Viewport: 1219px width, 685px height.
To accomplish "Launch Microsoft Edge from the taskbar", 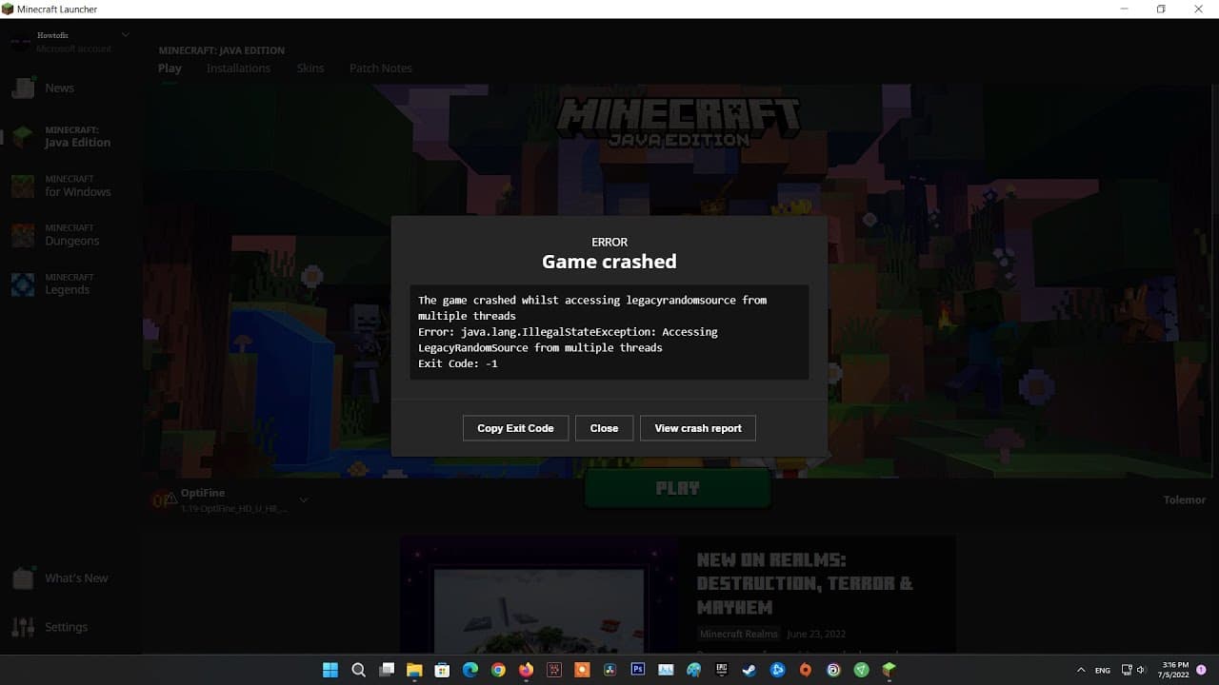I will [x=470, y=670].
